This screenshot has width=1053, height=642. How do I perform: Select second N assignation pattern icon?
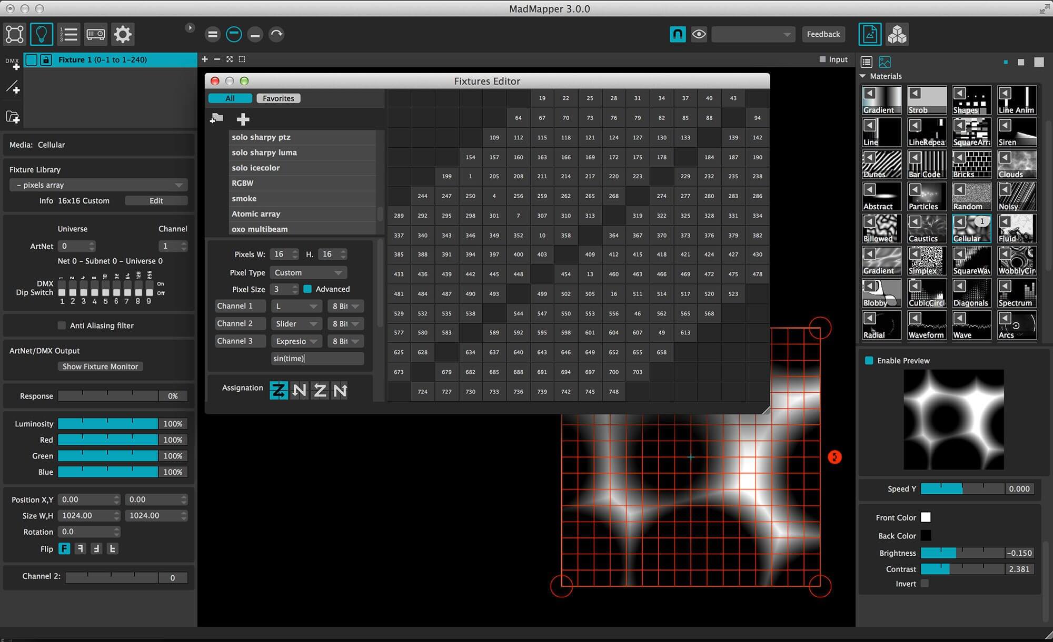pyautogui.click(x=299, y=390)
